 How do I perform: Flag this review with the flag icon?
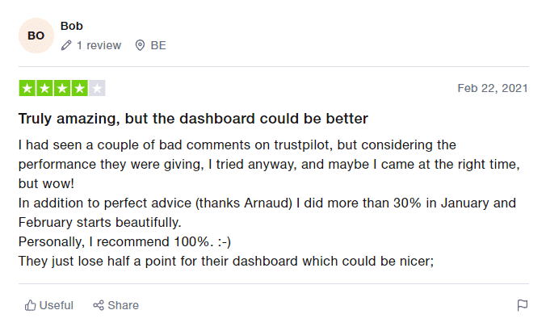click(523, 305)
